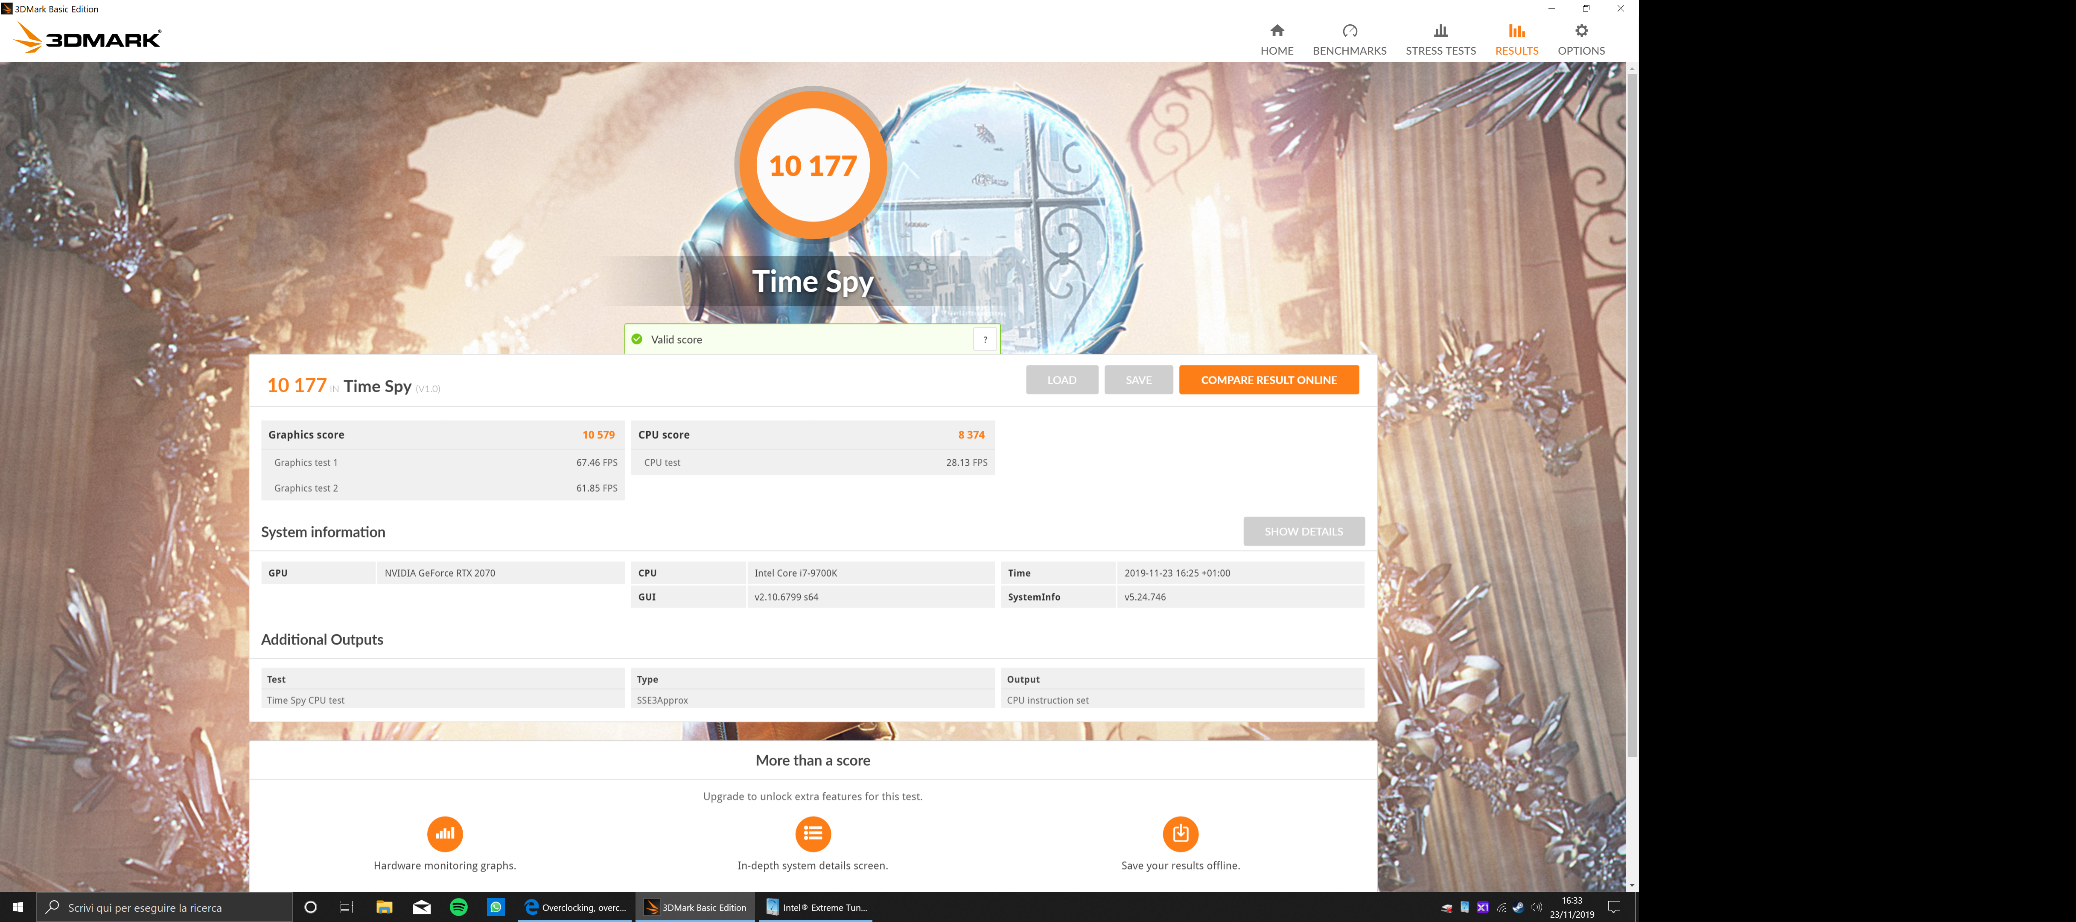Open Task View from the taskbar
The height and width of the screenshot is (922, 2076).
[x=347, y=907]
